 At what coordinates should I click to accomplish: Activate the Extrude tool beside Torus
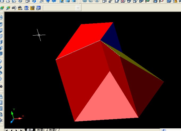click(28, 1)
